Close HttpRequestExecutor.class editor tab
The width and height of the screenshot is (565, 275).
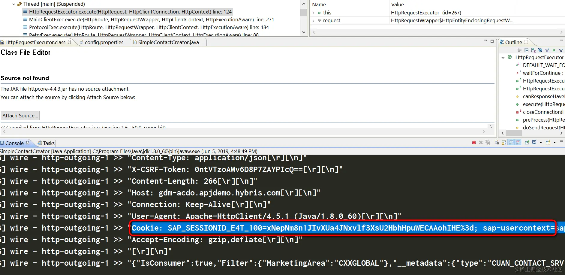(x=69, y=42)
